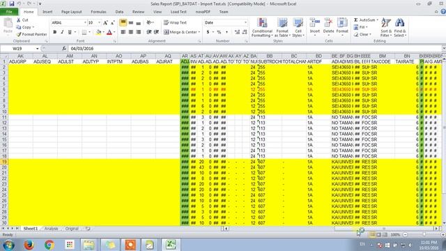Decrease font size with shrink icon
Image resolution: width=446 pixels, height=251 pixels.
click(x=112, y=22)
